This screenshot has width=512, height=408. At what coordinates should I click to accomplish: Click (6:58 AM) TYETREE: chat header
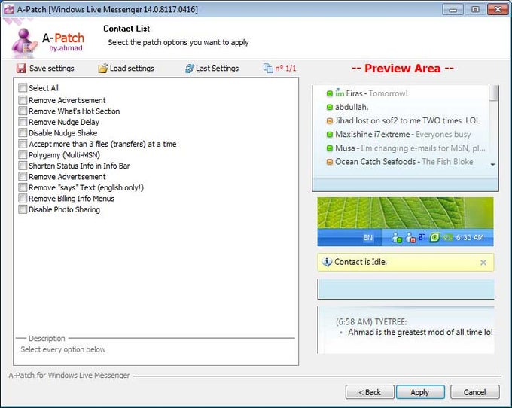tap(371, 322)
